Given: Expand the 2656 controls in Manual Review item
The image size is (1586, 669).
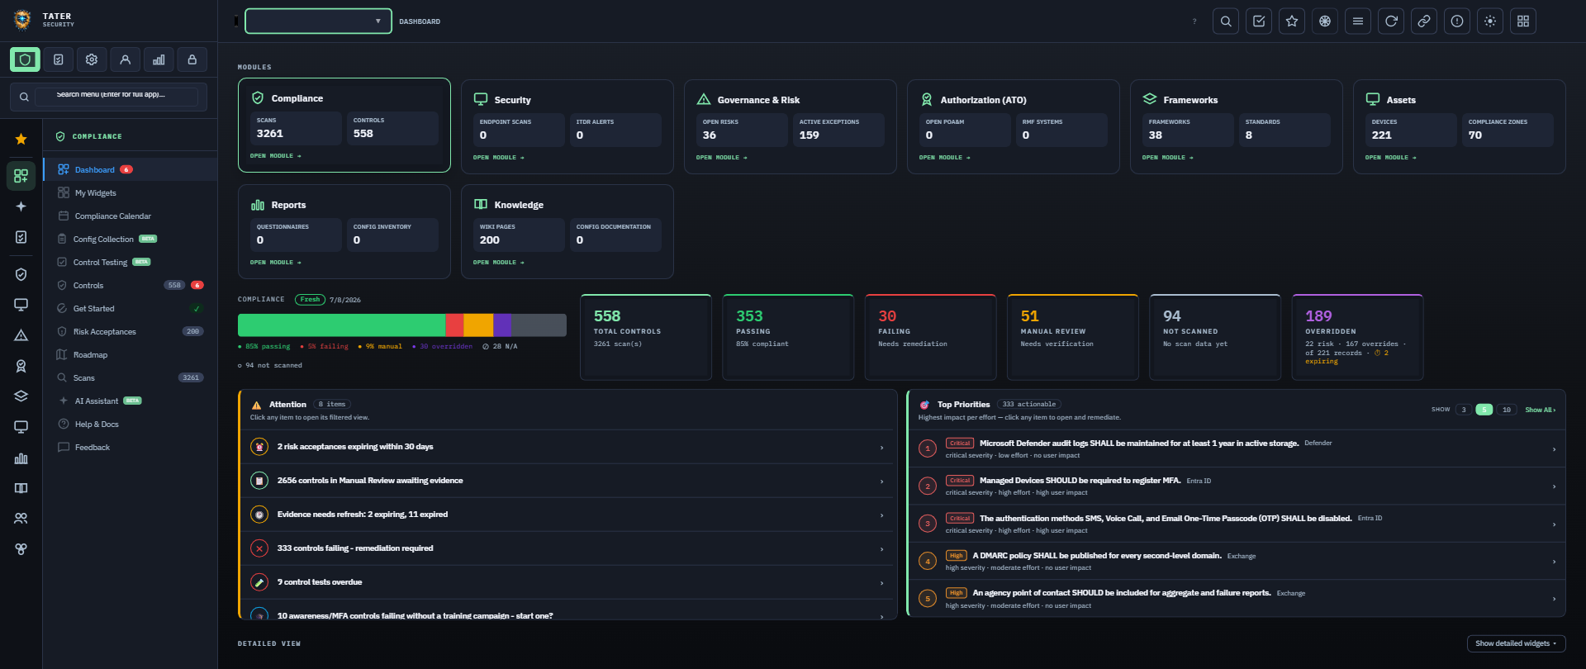Looking at the screenshot, I should coord(567,481).
